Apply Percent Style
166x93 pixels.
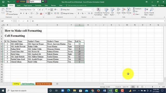pyautogui.click(x=82, y=13)
